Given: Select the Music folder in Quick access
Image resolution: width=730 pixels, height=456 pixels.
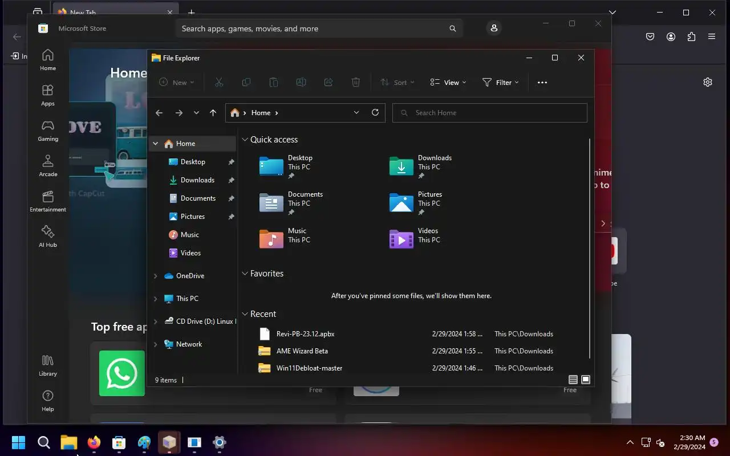Looking at the screenshot, I should click(x=285, y=239).
